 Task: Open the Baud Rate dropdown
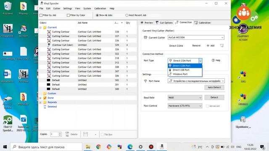185,98
